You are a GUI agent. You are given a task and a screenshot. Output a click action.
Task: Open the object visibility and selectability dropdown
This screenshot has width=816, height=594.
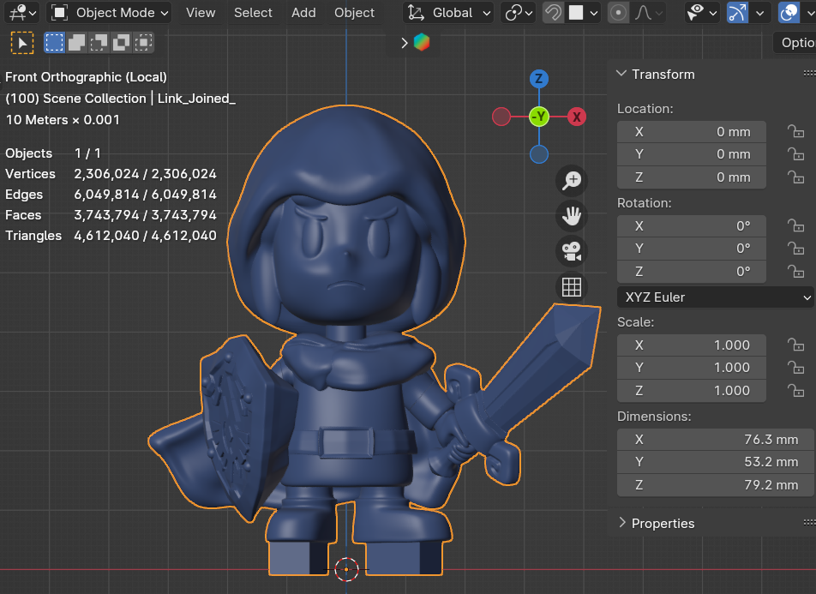pos(702,13)
